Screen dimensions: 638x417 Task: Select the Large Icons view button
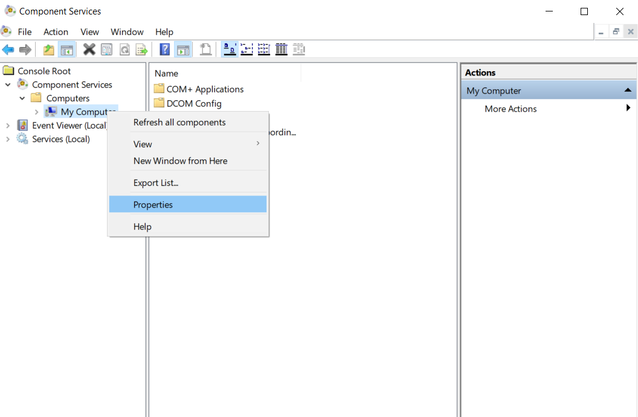[x=229, y=49]
